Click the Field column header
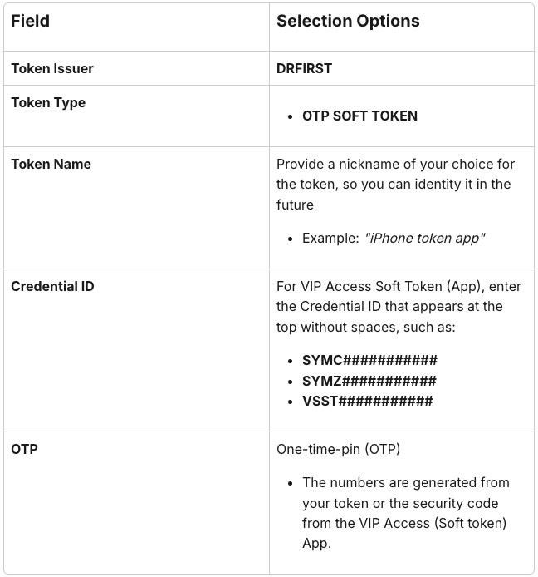The width and height of the screenshot is (538, 577). click(x=30, y=21)
